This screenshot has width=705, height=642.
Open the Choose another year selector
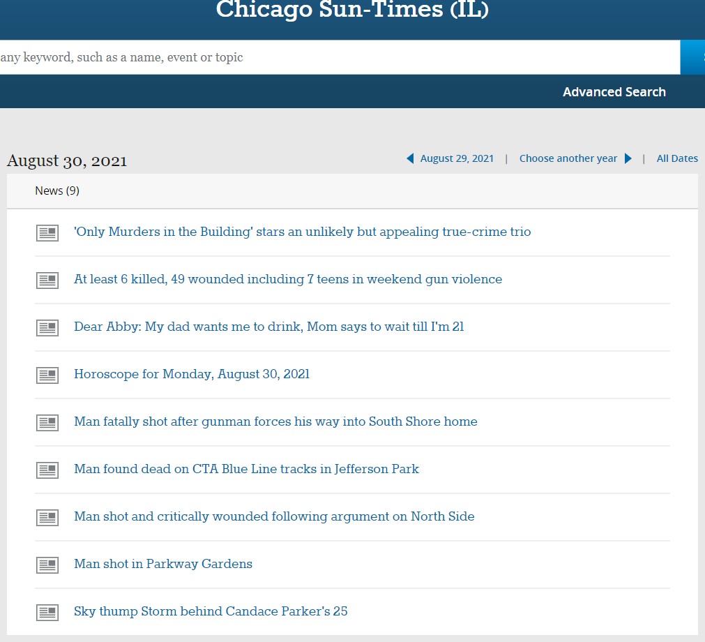click(568, 158)
